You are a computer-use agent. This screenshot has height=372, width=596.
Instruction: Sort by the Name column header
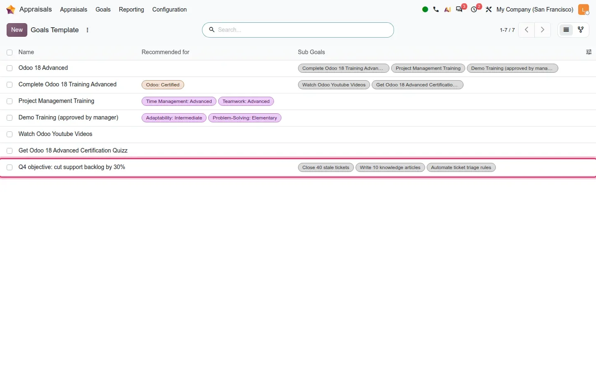tap(26, 52)
